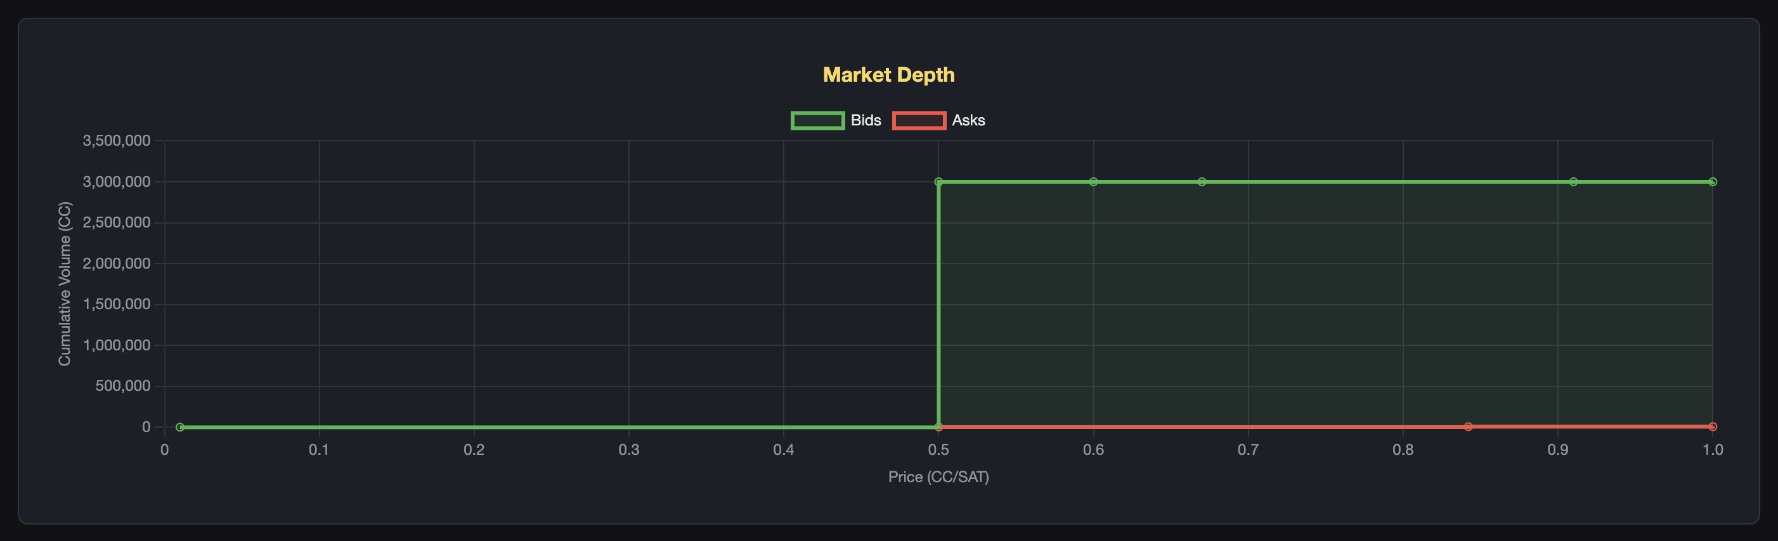This screenshot has height=541, width=1778.
Task: Click the 3,500,000 y-axis tick label
Action: coord(117,141)
